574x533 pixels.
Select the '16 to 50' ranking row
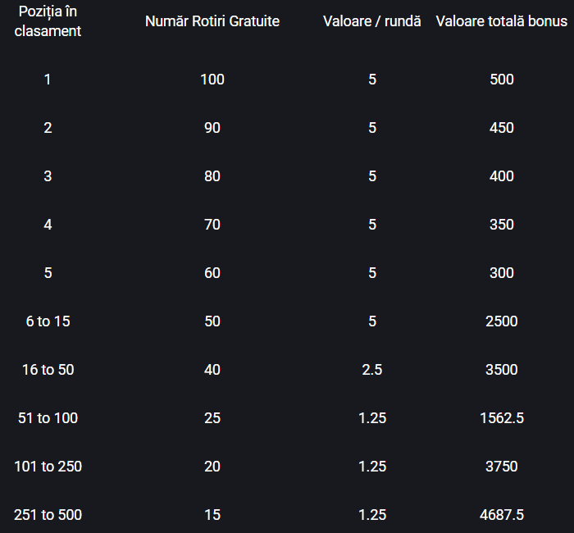(x=287, y=369)
